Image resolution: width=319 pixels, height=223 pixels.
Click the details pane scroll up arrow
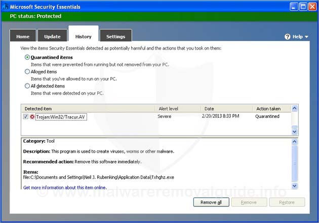tap(295, 142)
